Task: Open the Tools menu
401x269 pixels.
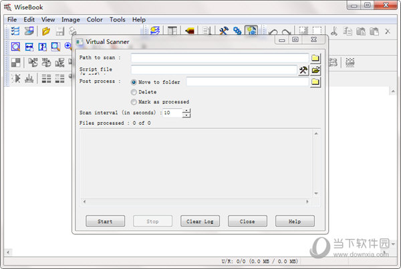Action: pyautogui.click(x=118, y=19)
